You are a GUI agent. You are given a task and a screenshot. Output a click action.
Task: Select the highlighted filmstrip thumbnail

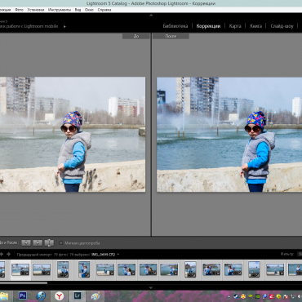(x=20, y=269)
